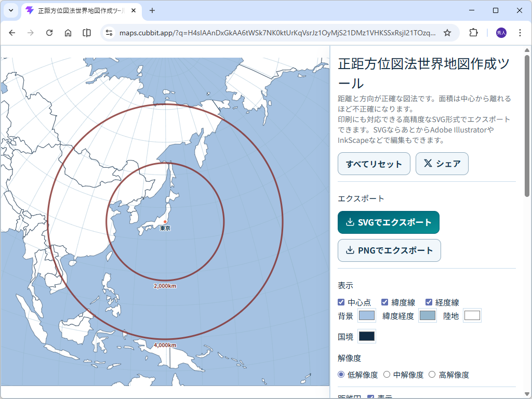532x399 pixels.
Task: Click the download icon on SVGでエクスポート button
Action: [350, 222]
